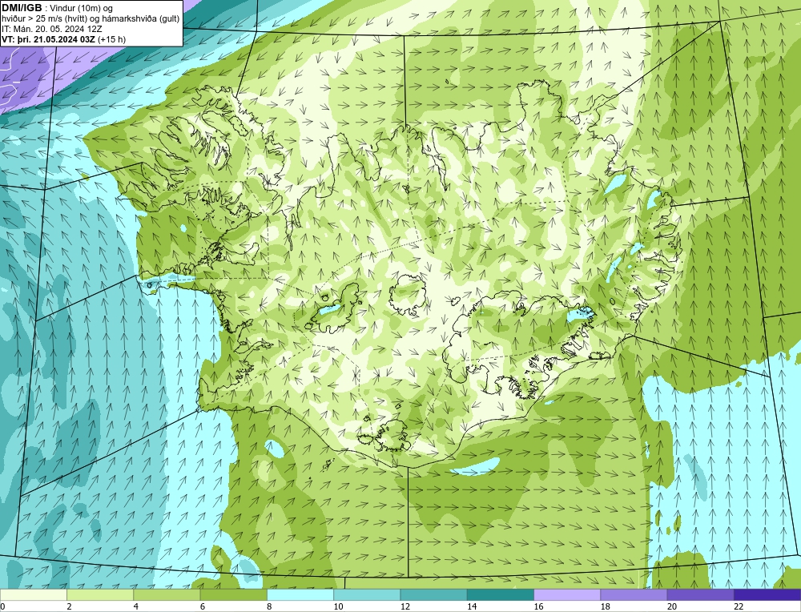
Task: Click the "hviður > 25 m/s (hvítt)" line
Action: tap(44, 18)
